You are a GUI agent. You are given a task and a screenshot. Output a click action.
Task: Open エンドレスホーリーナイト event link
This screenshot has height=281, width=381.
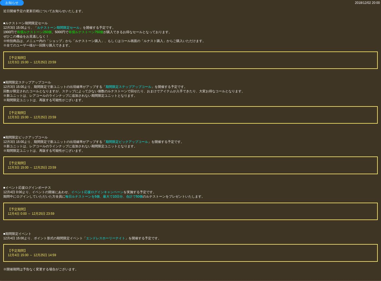coord(106,238)
